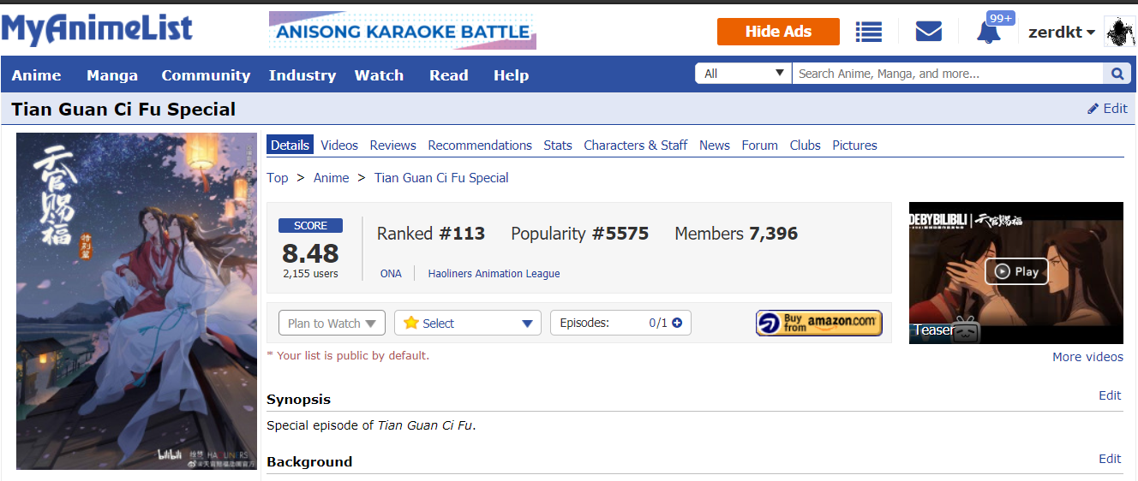Image resolution: width=1138 pixels, height=481 pixels.
Task: Increment episodes watched with plus icon
Action: pos(677,323)
